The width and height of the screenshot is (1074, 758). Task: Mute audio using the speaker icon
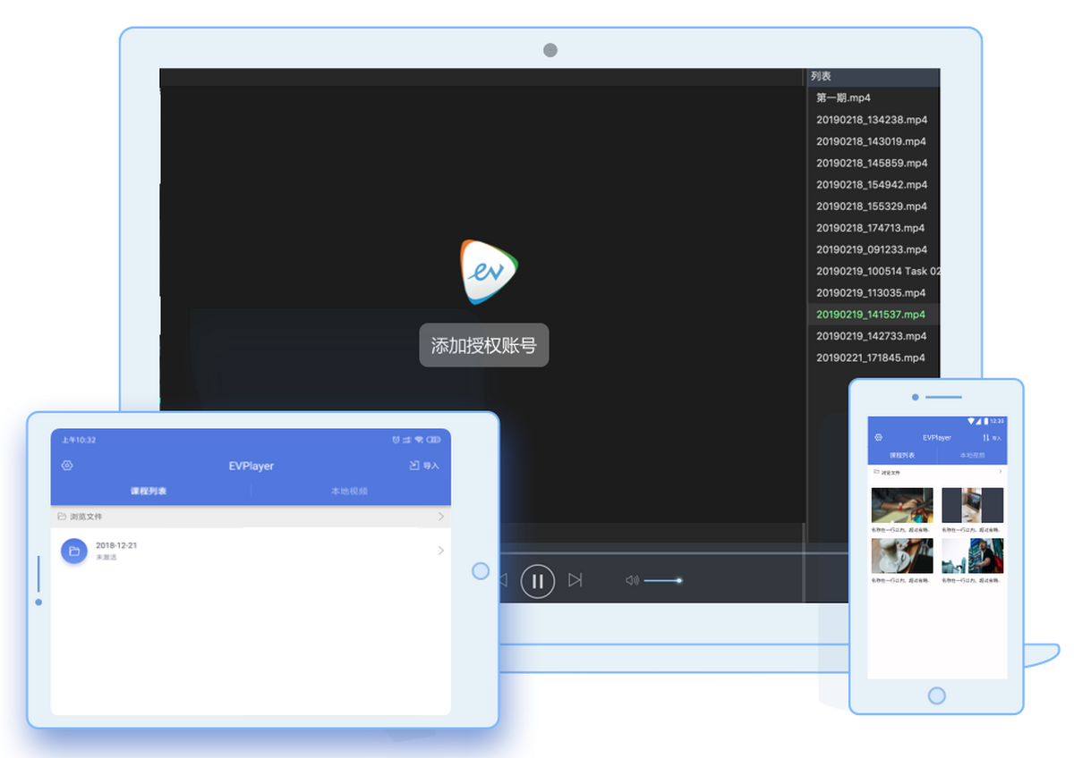tap(632, 581)
